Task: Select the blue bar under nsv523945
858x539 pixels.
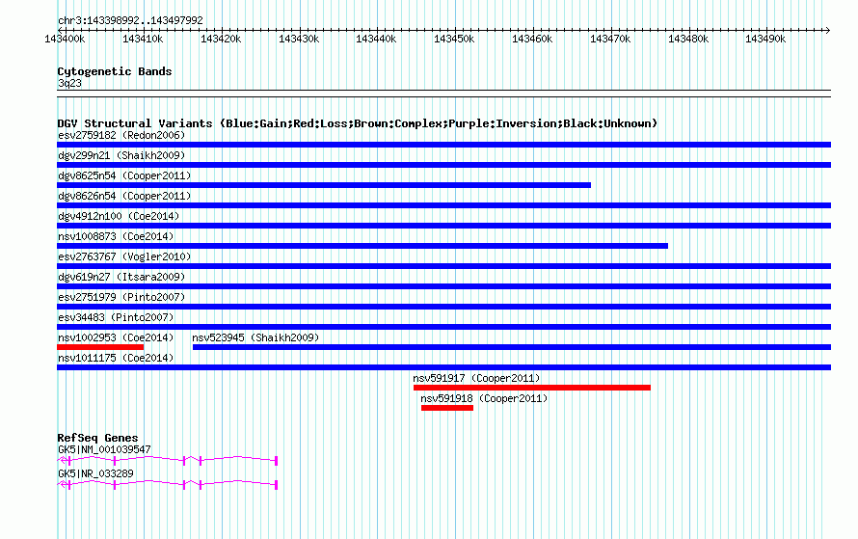Action: point(512,347)
